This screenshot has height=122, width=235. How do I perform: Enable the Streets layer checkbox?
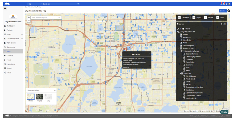(184, 82)
